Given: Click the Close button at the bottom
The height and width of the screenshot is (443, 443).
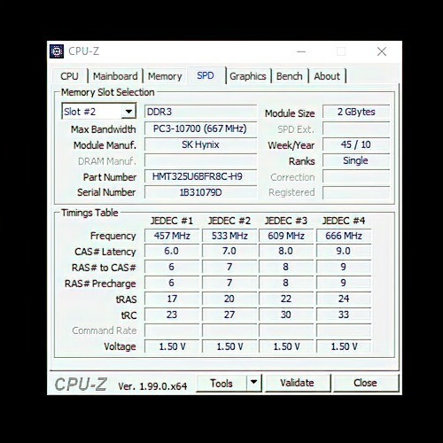Looking at the screenshot, I should (366, 383).
